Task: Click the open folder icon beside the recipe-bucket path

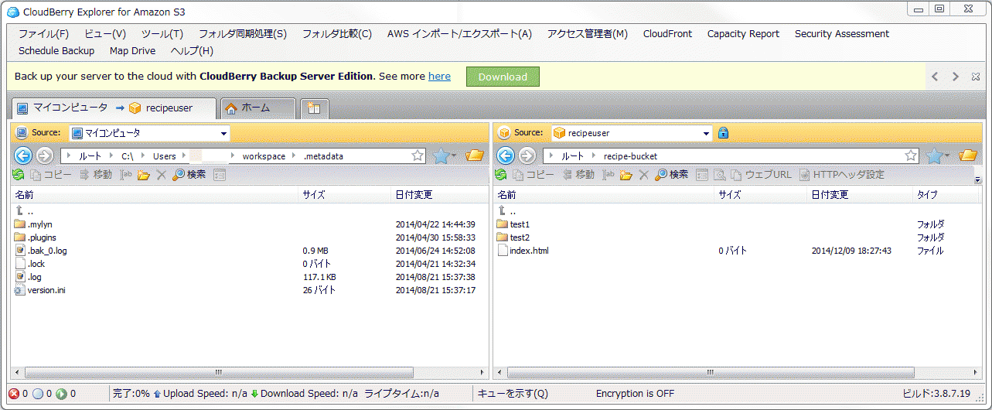Action: tap(968, 155)
